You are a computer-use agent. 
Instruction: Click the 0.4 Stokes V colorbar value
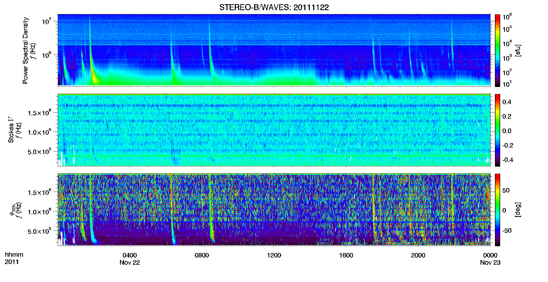[x=507, y=102]
